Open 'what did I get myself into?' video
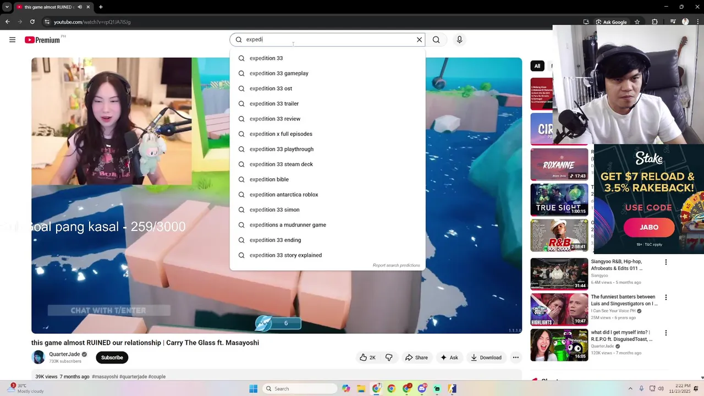Image resolution: width=704 pixels, height=396 pixels. coord(622,335)
